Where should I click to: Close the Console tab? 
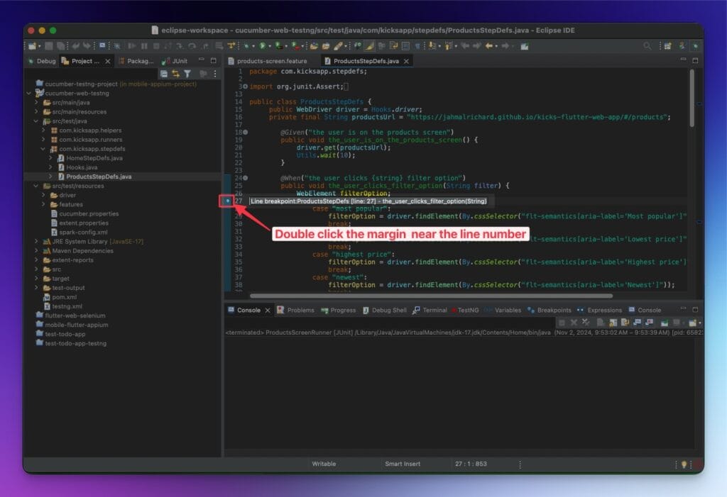click(268, 311)
